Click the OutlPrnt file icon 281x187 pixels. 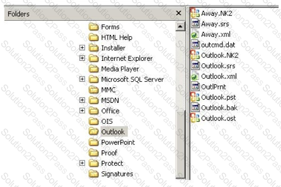(x=195, y=86)
